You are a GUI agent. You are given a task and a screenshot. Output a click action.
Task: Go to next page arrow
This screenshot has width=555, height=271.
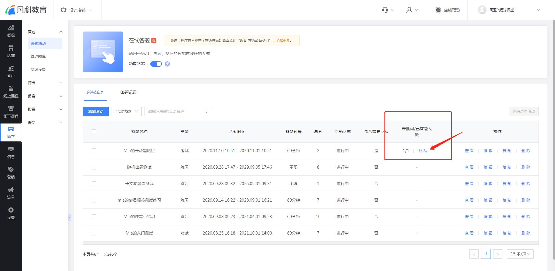point(498,254)
